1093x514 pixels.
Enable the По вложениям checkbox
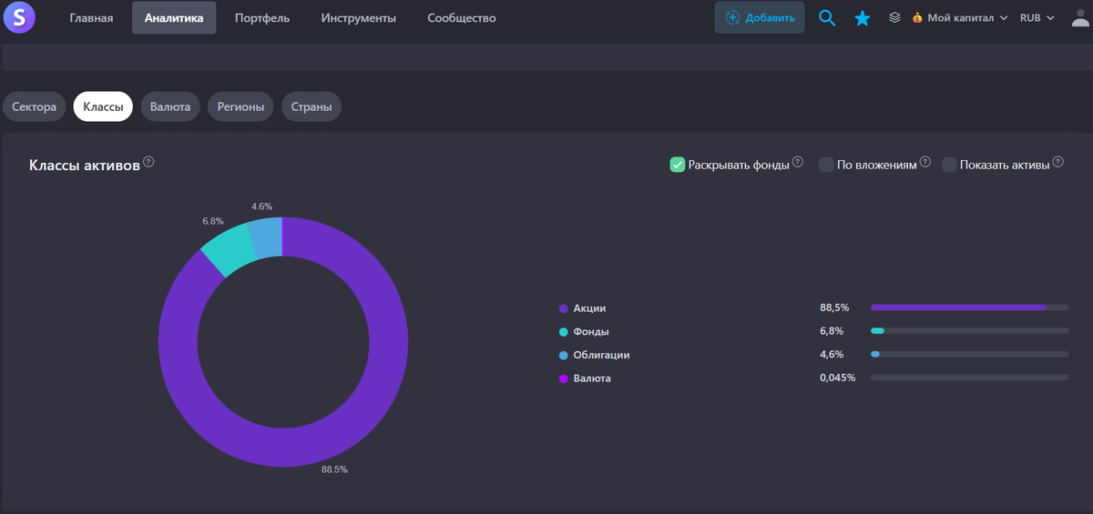point(826,165)
